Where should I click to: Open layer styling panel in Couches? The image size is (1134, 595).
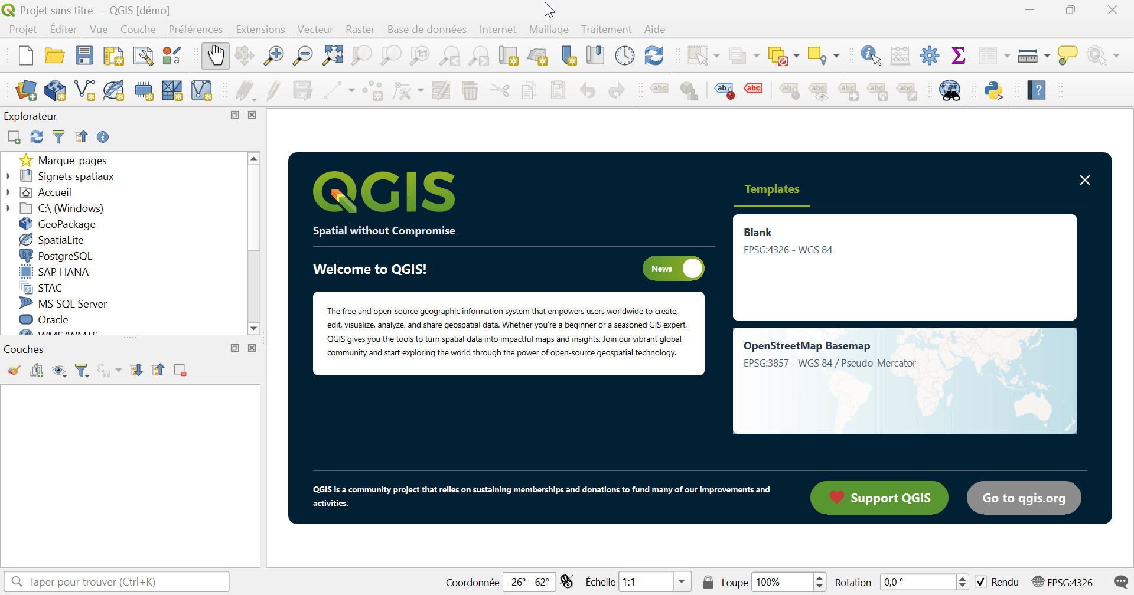(x=14, y=370)
